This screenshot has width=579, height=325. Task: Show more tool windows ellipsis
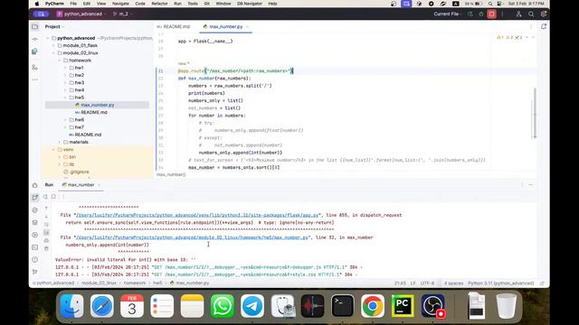click(34, 79)
